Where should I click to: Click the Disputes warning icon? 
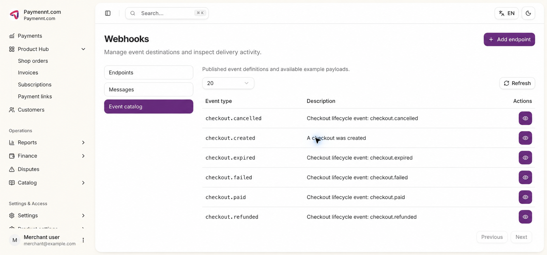click(12, 169)
